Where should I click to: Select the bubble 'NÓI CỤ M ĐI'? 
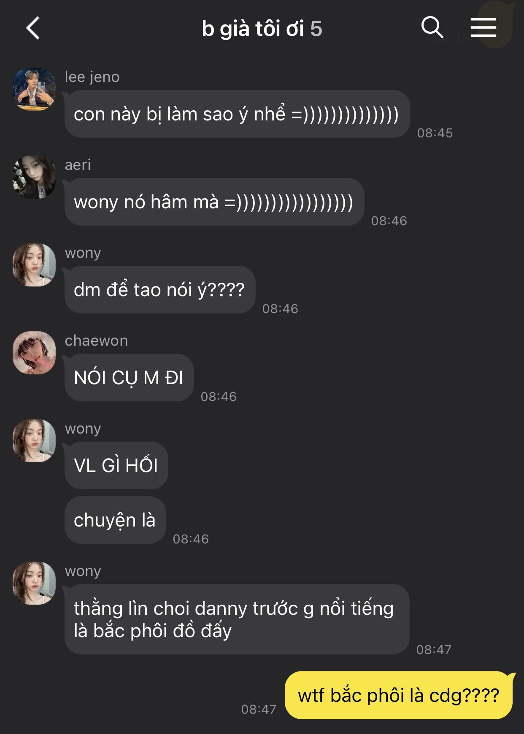click(x=129, y=378)
